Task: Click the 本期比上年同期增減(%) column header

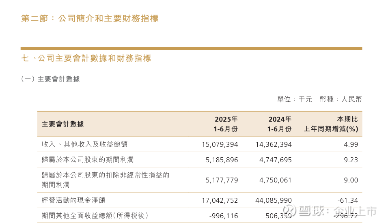Action: (331, 124)
